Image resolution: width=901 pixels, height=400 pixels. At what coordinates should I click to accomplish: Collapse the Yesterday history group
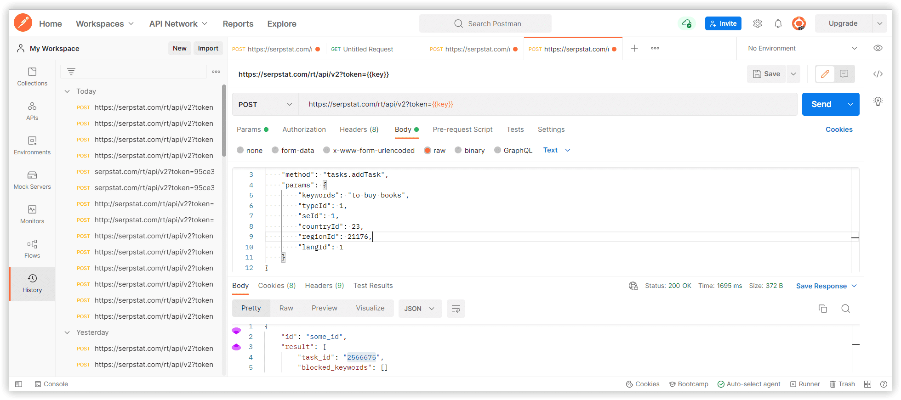(x=67, y=332)
